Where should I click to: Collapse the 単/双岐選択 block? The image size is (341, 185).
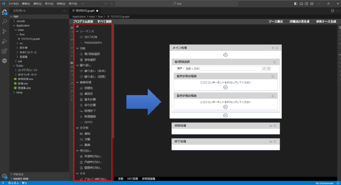(275, 62)
